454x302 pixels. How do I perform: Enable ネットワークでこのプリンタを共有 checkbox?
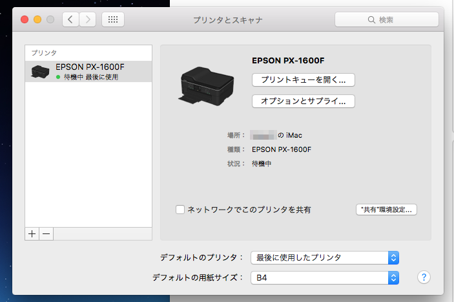pyautogui.click(x=180, y=210)
